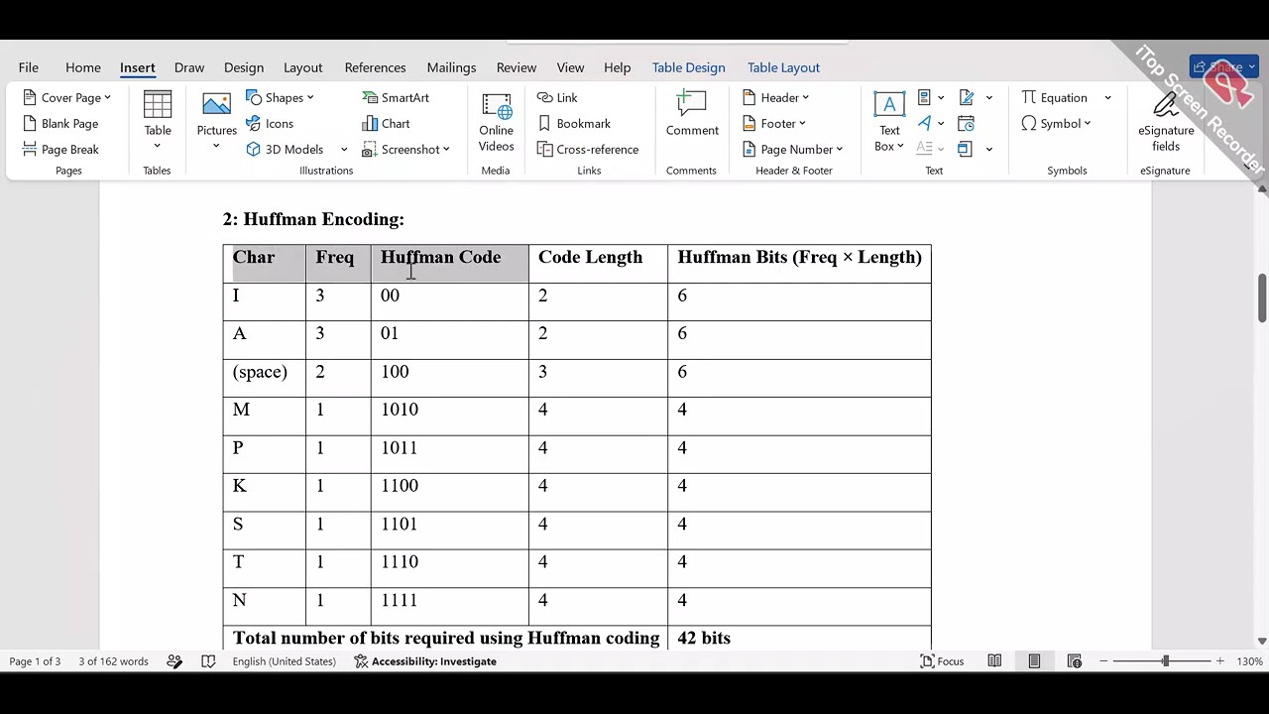Go to the Layout tab
The height and width of the screenshot is (714, 1269).
tap(302, 67)
